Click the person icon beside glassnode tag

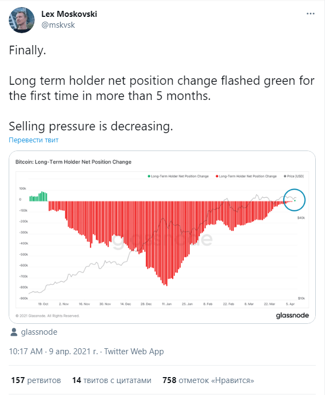pyautogui.click(x=14, y=332)
